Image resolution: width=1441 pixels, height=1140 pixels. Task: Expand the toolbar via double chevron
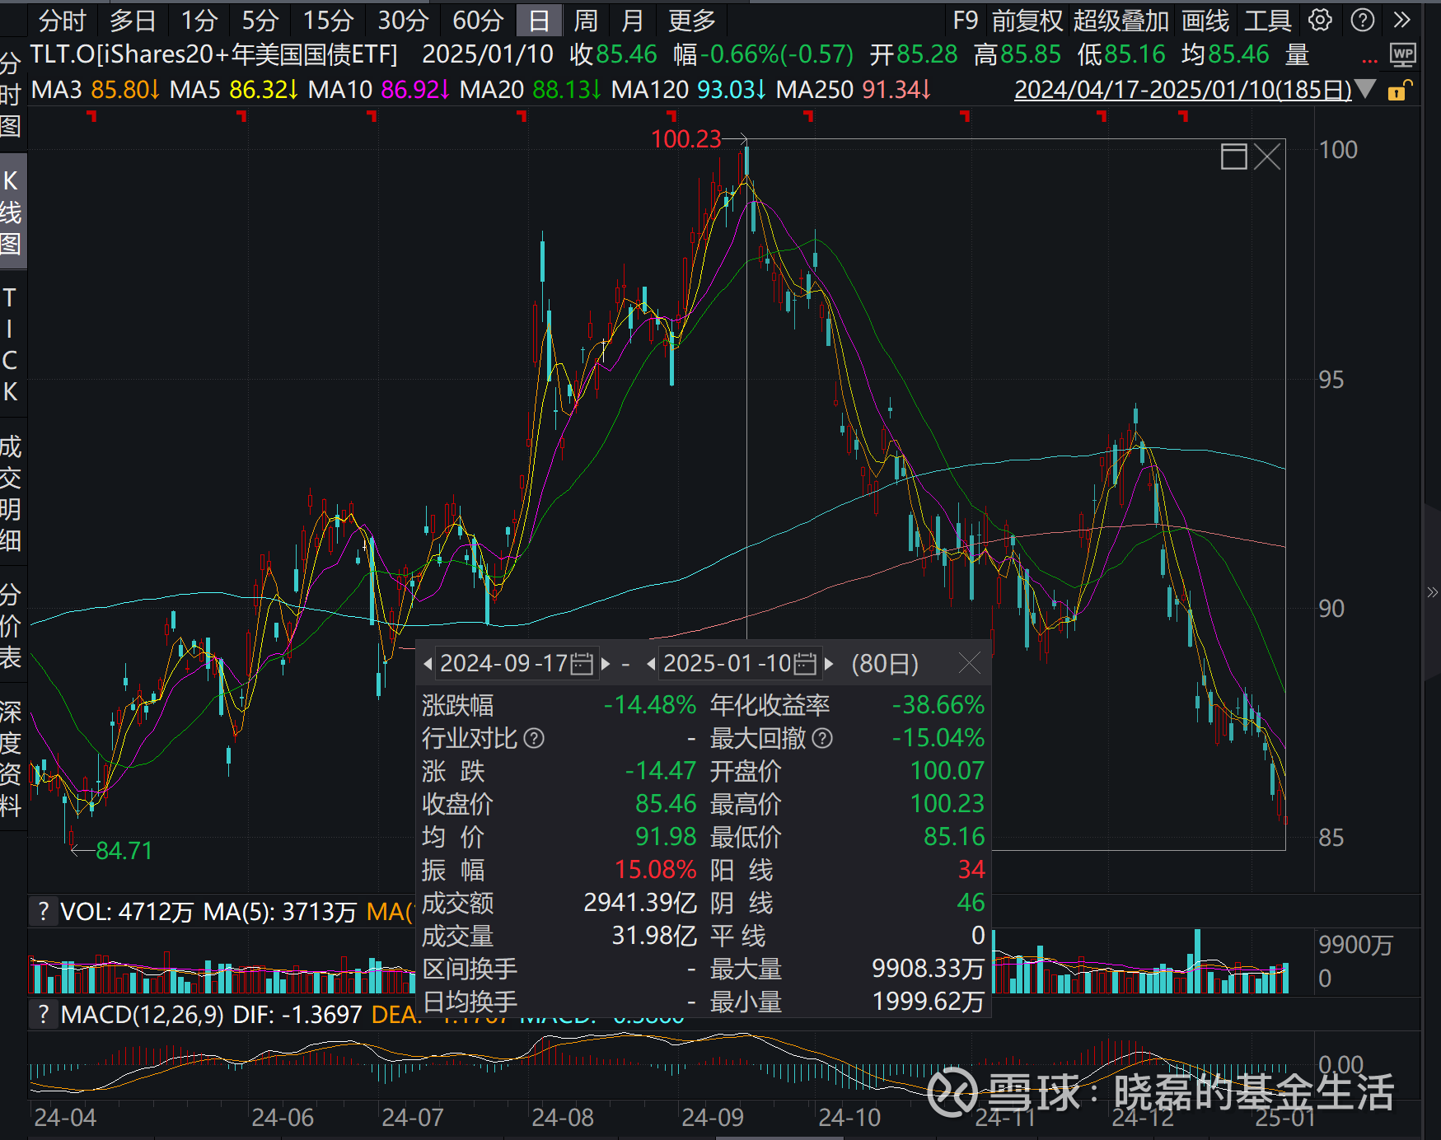[x=1402, y=21]
